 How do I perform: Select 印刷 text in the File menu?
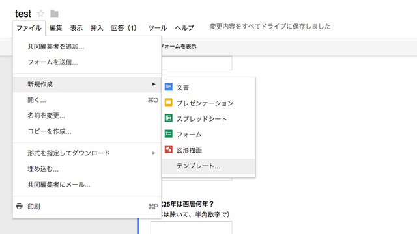tap(34, 207)
